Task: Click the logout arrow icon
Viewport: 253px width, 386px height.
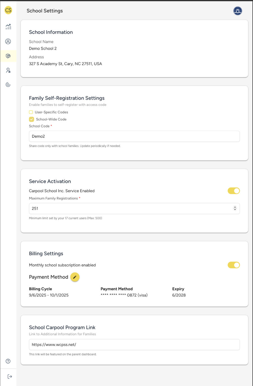Action: click(x=9, y=376)
